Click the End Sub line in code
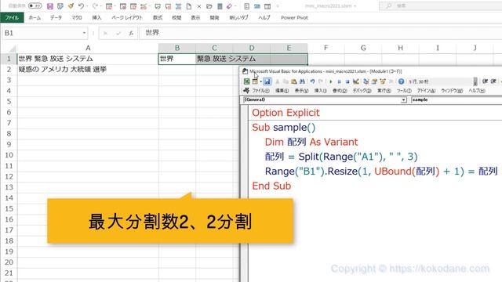The image size is (502, 282). click(271, 186)
